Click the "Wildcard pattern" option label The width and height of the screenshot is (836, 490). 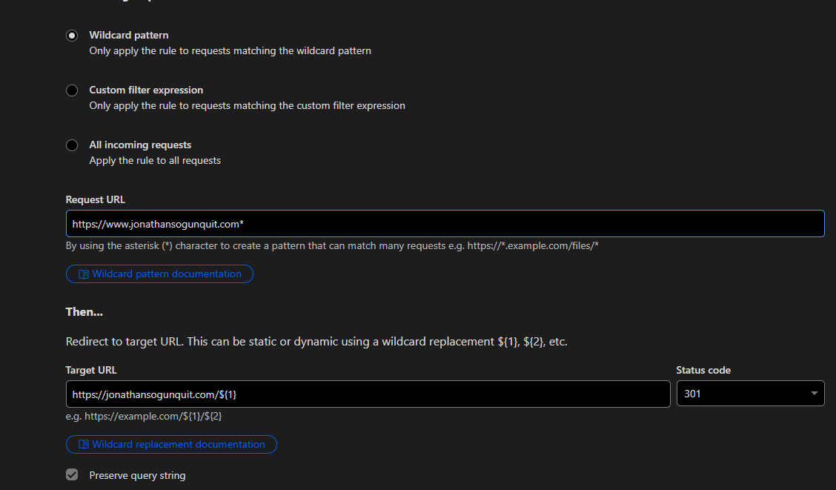click(x=129, y=36)
